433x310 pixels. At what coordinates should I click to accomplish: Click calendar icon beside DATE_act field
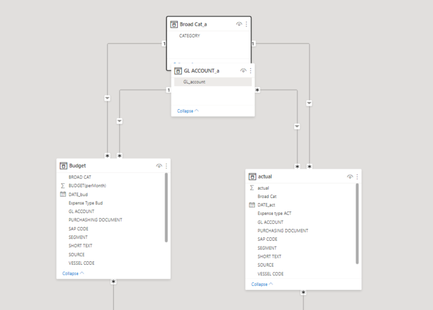(x=252, y=205)
